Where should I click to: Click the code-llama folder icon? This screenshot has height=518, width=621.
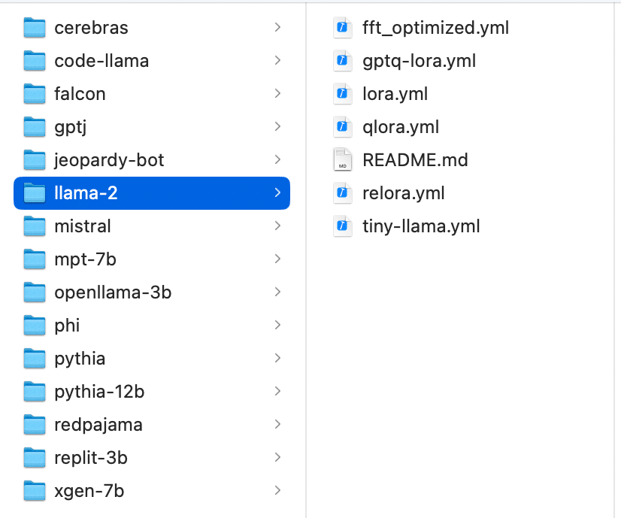(35, 61)
